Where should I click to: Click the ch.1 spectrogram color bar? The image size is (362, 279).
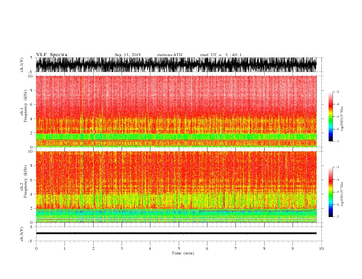(x=330, y=116)
